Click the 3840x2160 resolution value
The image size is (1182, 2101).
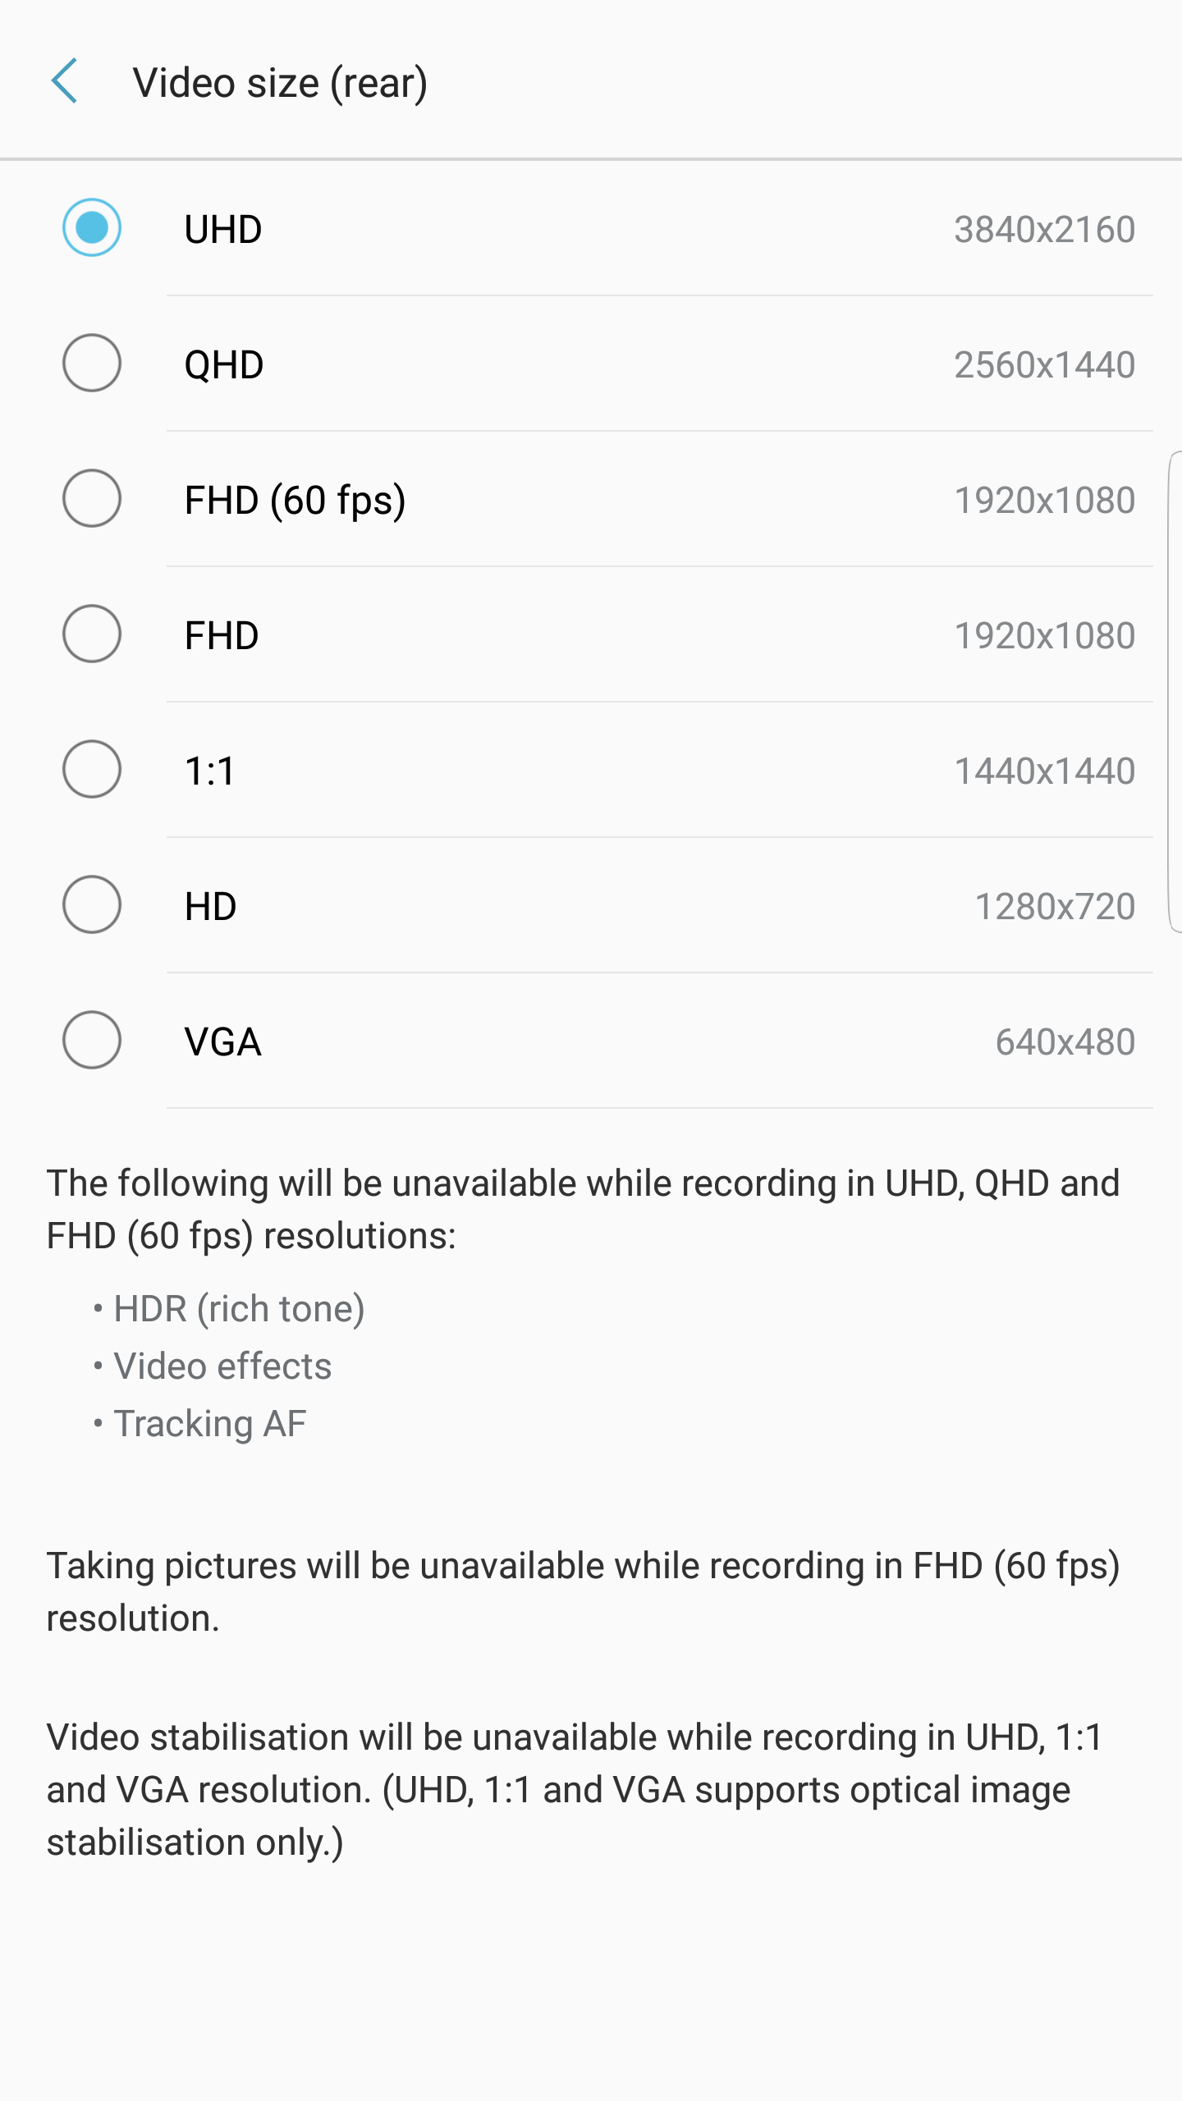[1044, 229]
